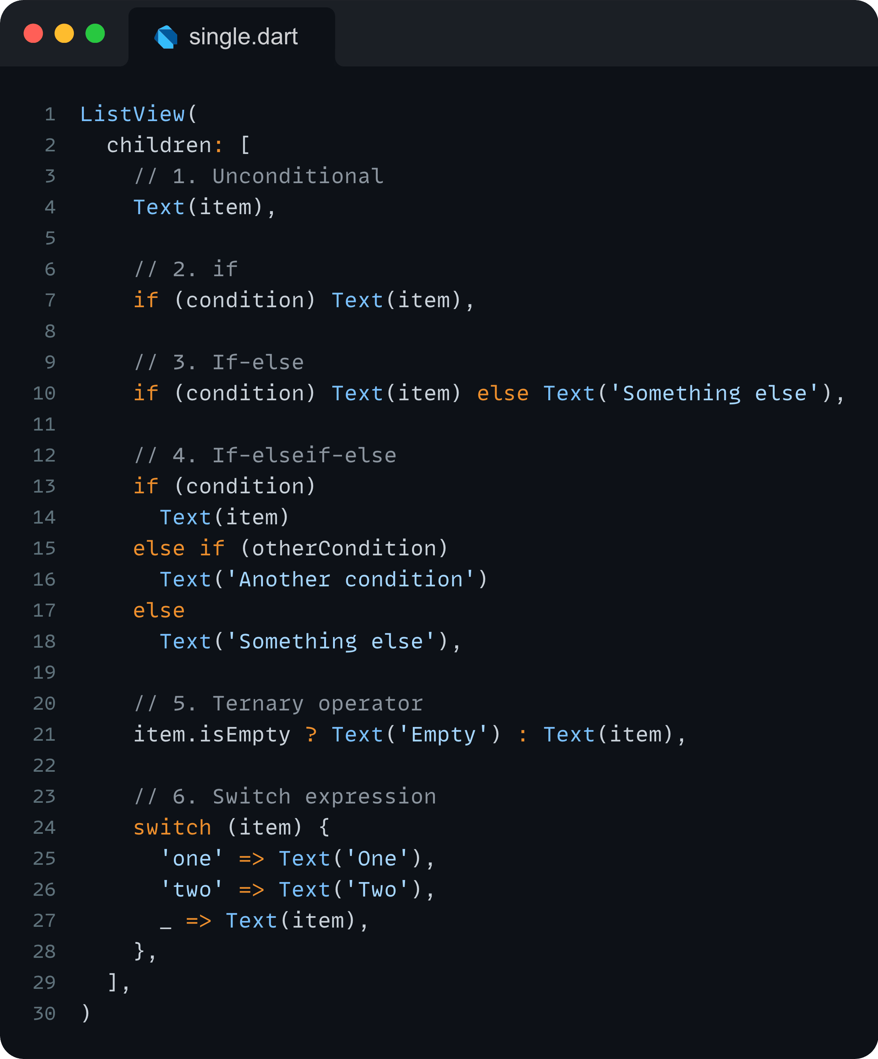Select the single.dart tab
Viewport: 878px width, 1059px height.
point(231,37)
